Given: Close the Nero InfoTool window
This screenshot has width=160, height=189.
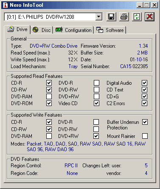Looking at the screenshot, I should 154,5.
